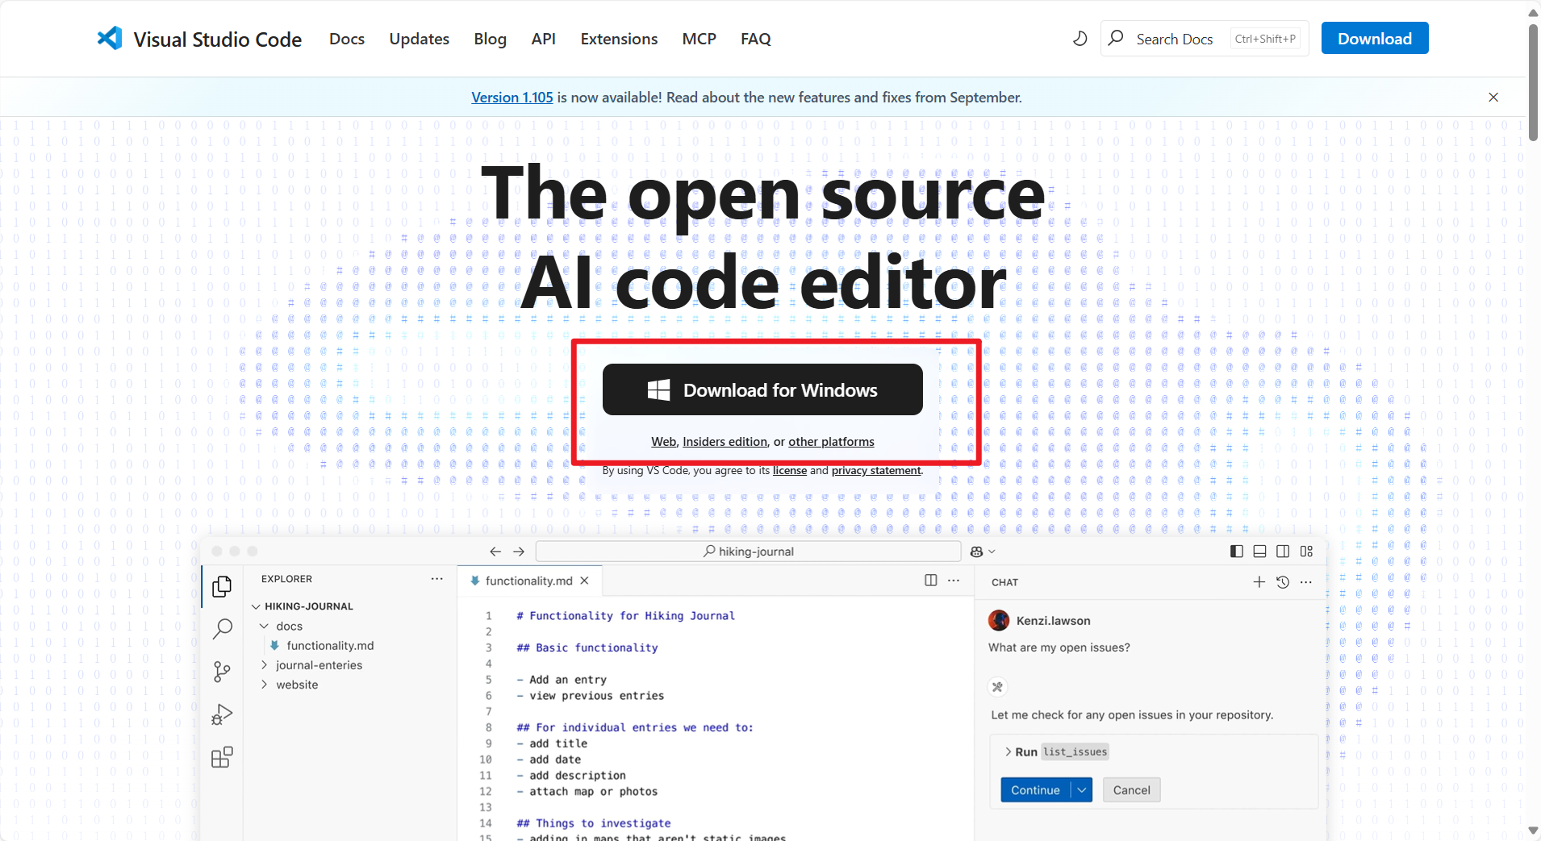Open the Docs menu item
The image size is (1541, 841).
coord(347,39)
